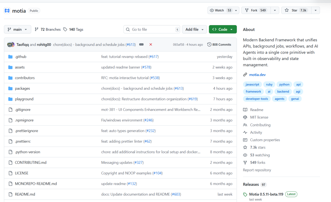The image size is (331, 202).
Task: Click the tags icon beside 140 Tags
Action: coord(65,29)
